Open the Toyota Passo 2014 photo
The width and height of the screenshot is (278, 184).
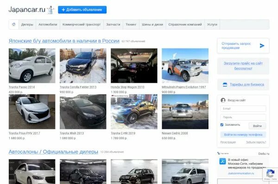tap(32, 66)
